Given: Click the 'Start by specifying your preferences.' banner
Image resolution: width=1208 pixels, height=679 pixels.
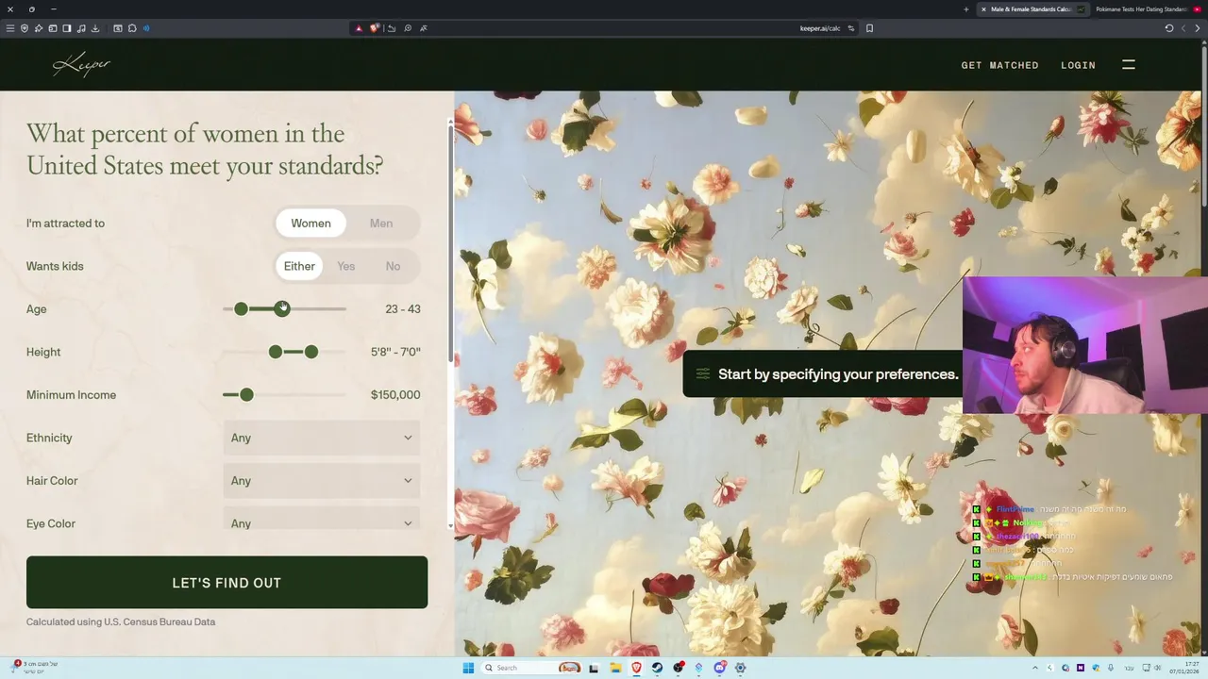Looking at the screenshot, I should click(x=822, y=374).
